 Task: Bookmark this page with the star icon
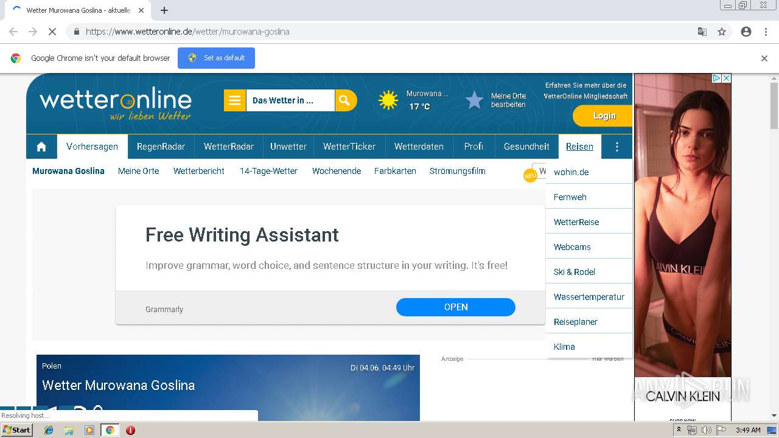coord(722,32)
